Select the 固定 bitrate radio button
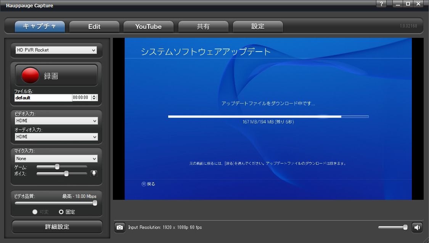The width and height of the screenshot is (429, 243). pyautogui.click(x=61, y=212)
